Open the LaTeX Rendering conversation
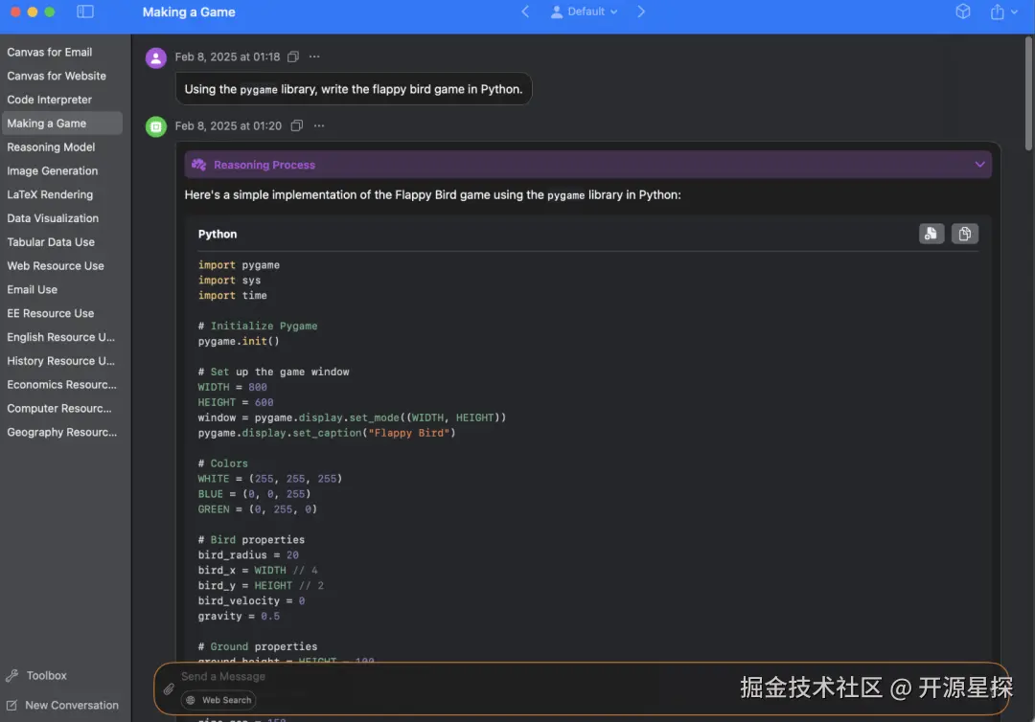The width and height of the screenshot is (1035, 722). click(x=61, y=194)
